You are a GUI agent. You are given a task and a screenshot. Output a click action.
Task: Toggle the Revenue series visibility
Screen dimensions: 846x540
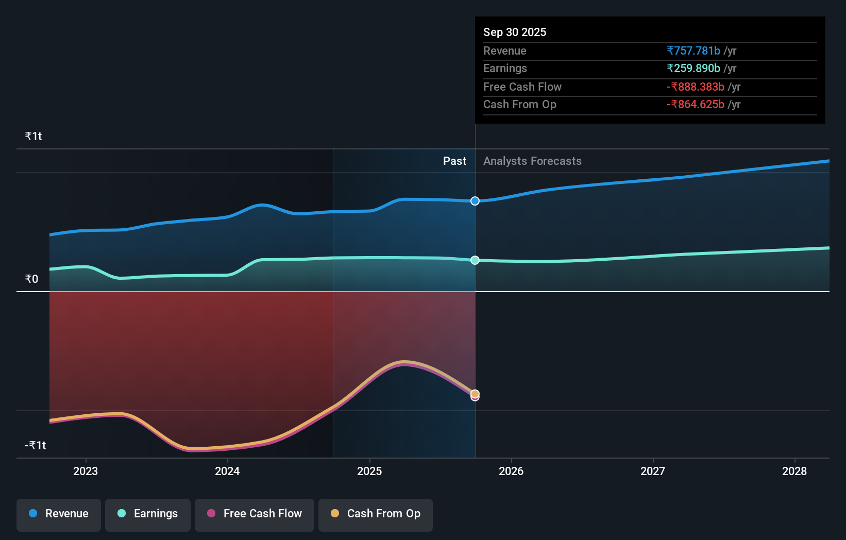(58, 515)
